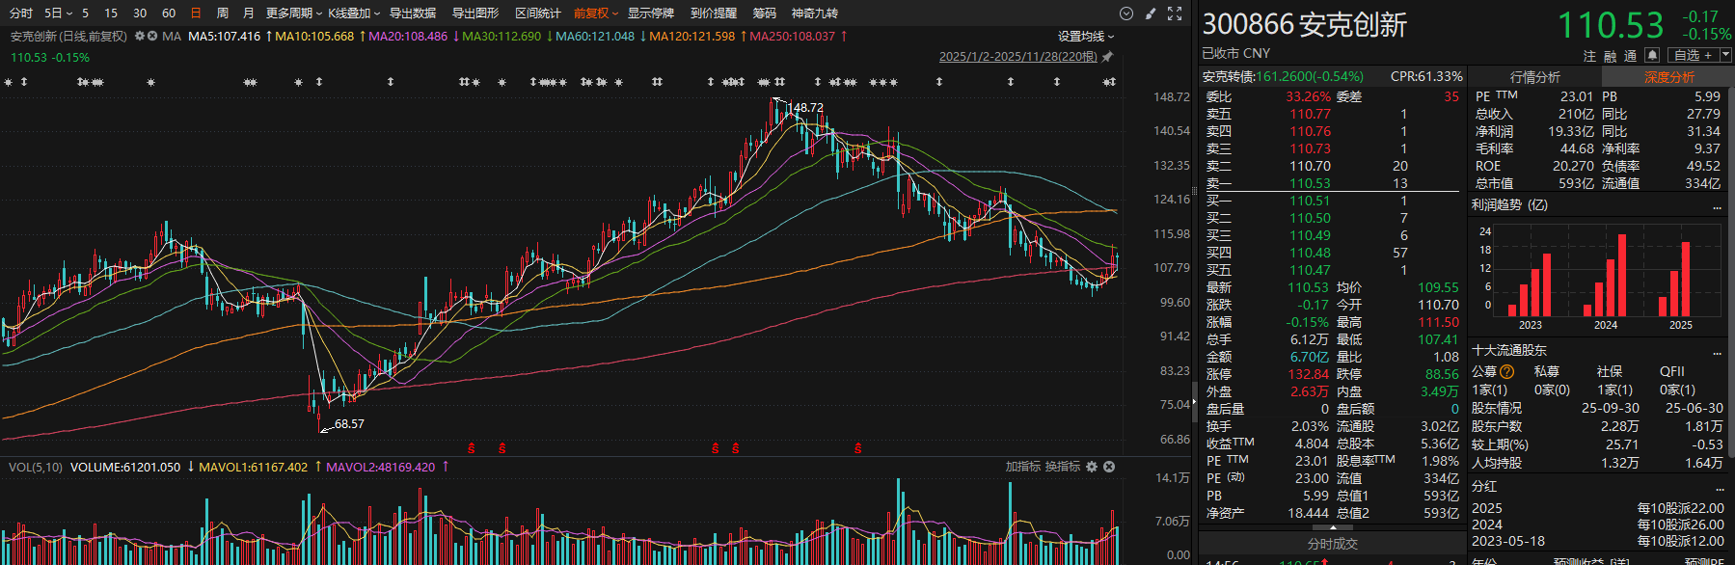
Task: Open the 深度分析 tab
Action: coord(1668,77)
